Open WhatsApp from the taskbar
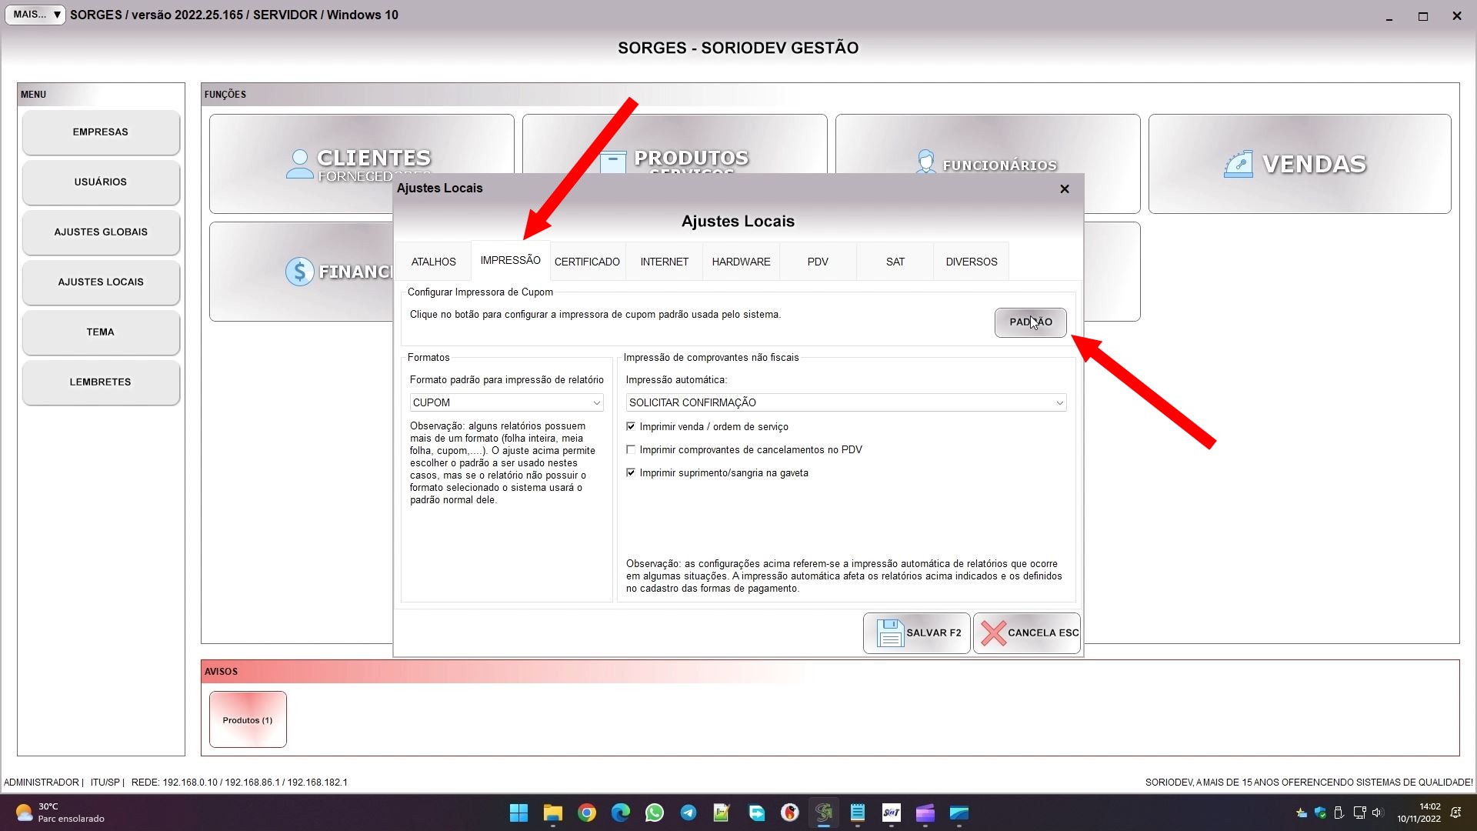 (x=655, y=813)
